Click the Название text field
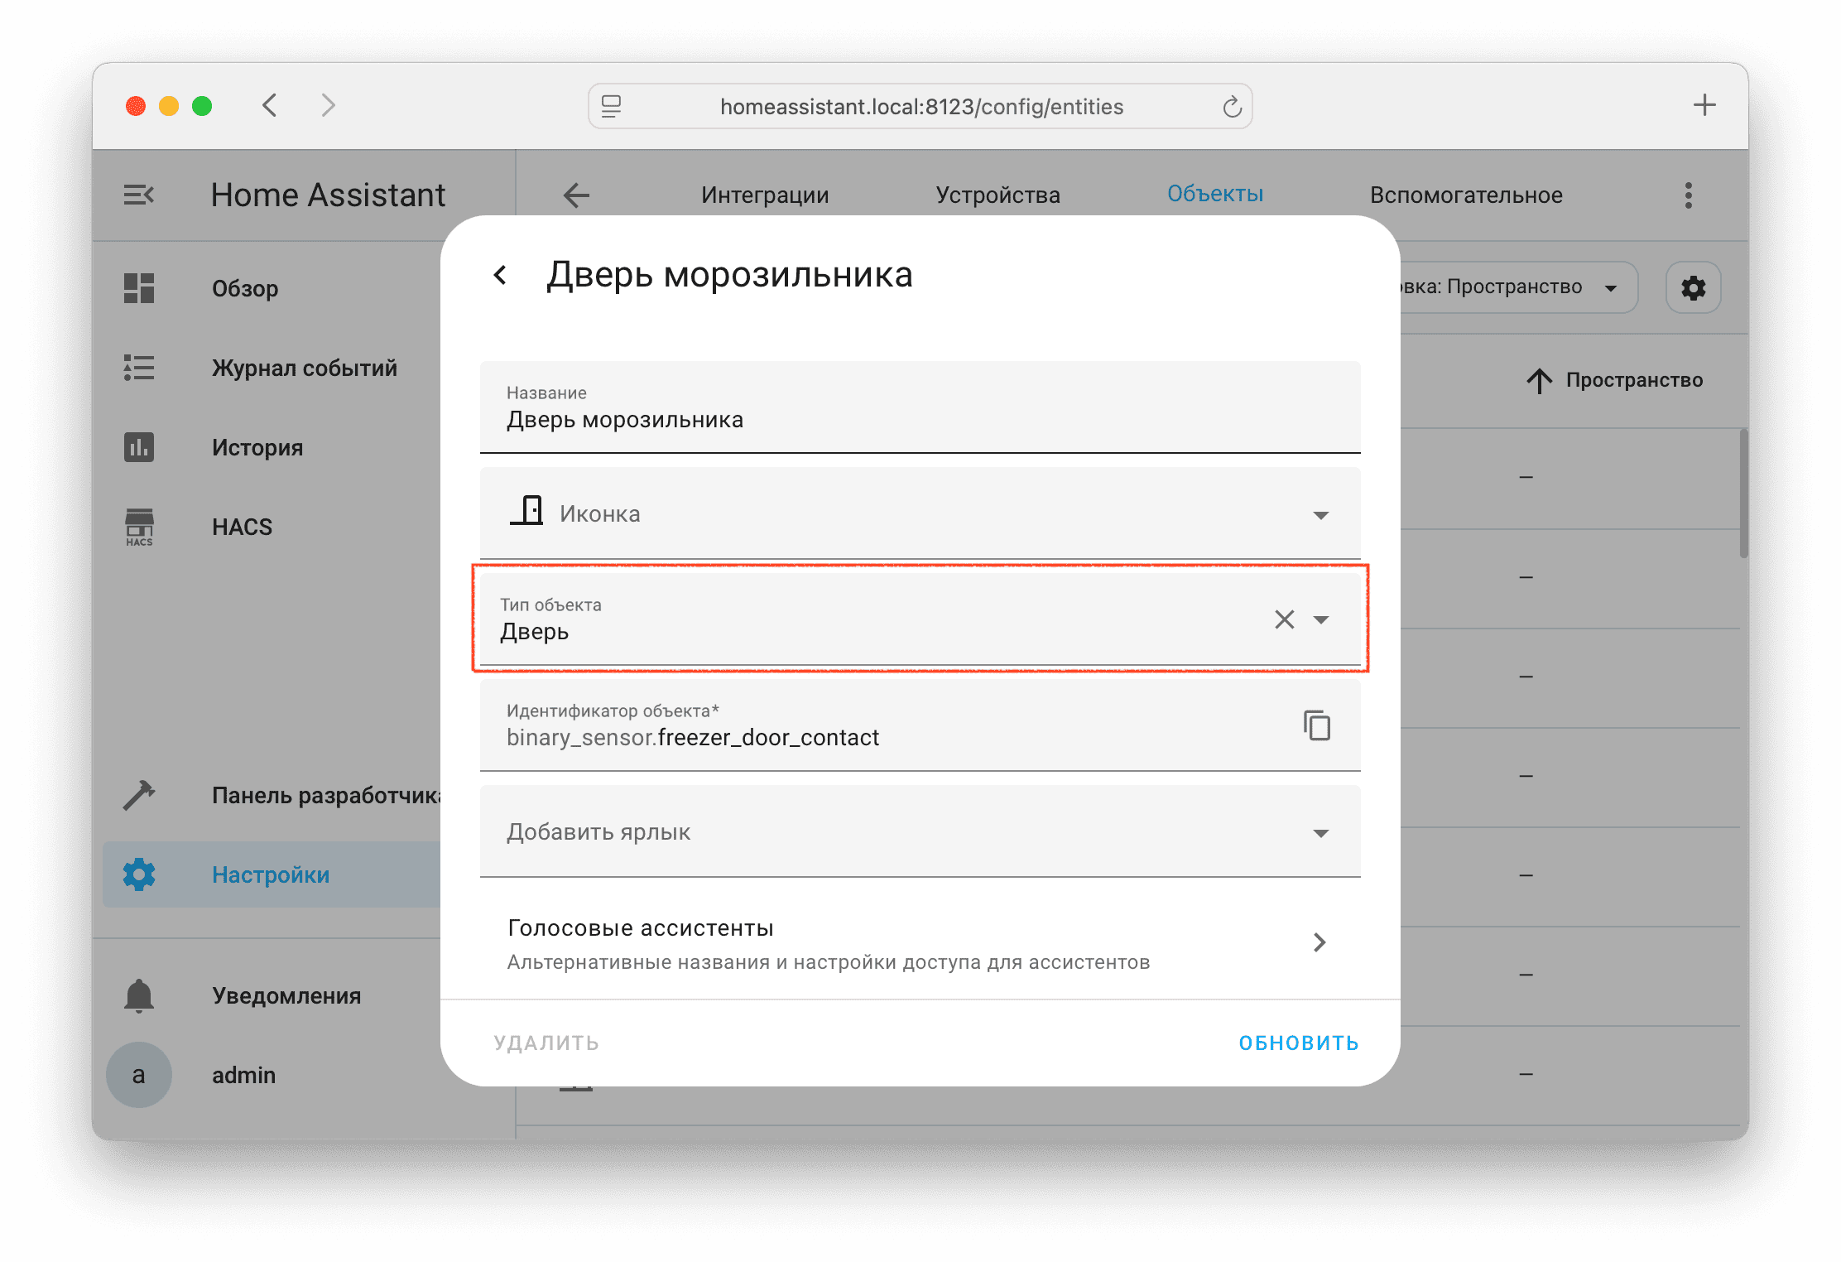 click(x=919, y=419)
